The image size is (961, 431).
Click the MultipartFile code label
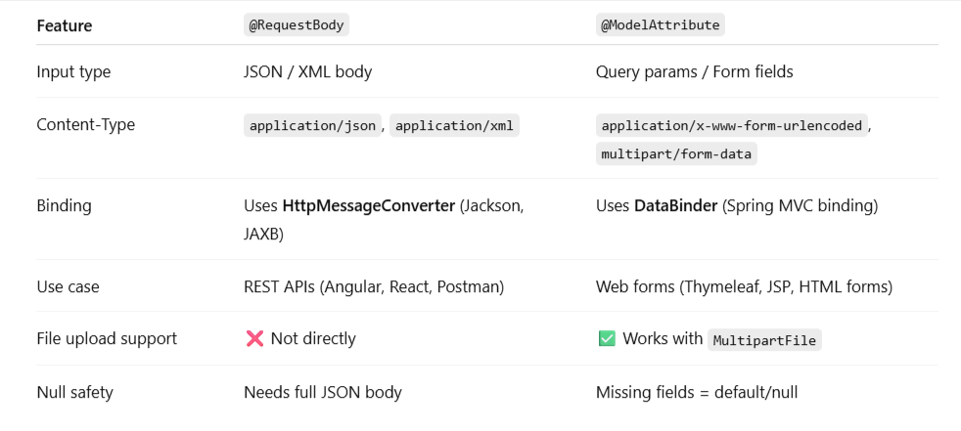coord(764,340)
